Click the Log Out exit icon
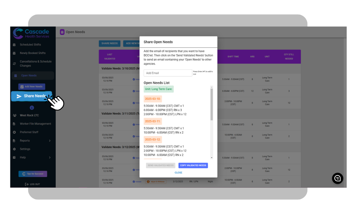The width and height of the screenshot is (357, 214). click(x=27, y=184)
